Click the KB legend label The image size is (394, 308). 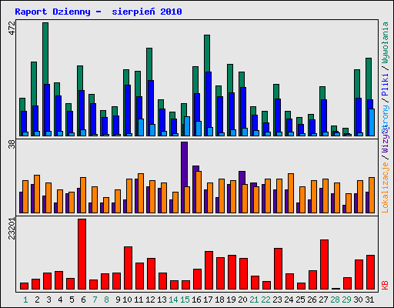pyautogui.click(x=385, y=285)
